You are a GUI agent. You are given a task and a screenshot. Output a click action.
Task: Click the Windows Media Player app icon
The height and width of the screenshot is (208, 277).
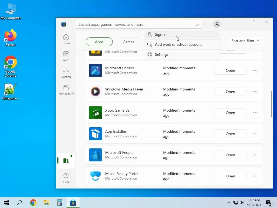pyautogui.click(x=95, y=92)
